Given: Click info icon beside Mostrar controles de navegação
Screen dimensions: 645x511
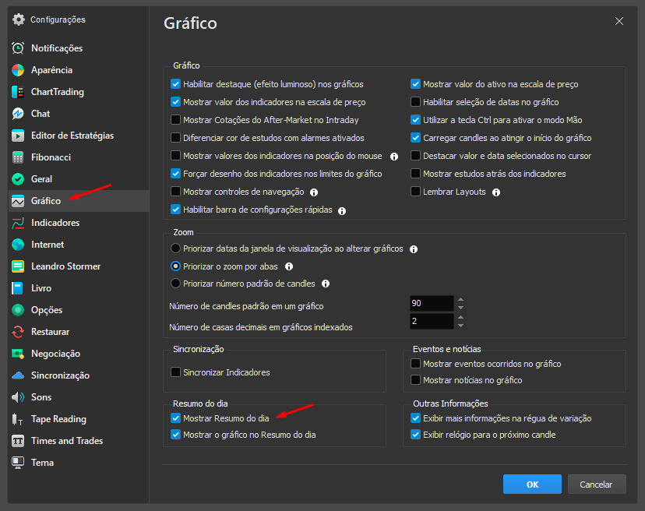Looking at the screenshot, I should (314, 192).
